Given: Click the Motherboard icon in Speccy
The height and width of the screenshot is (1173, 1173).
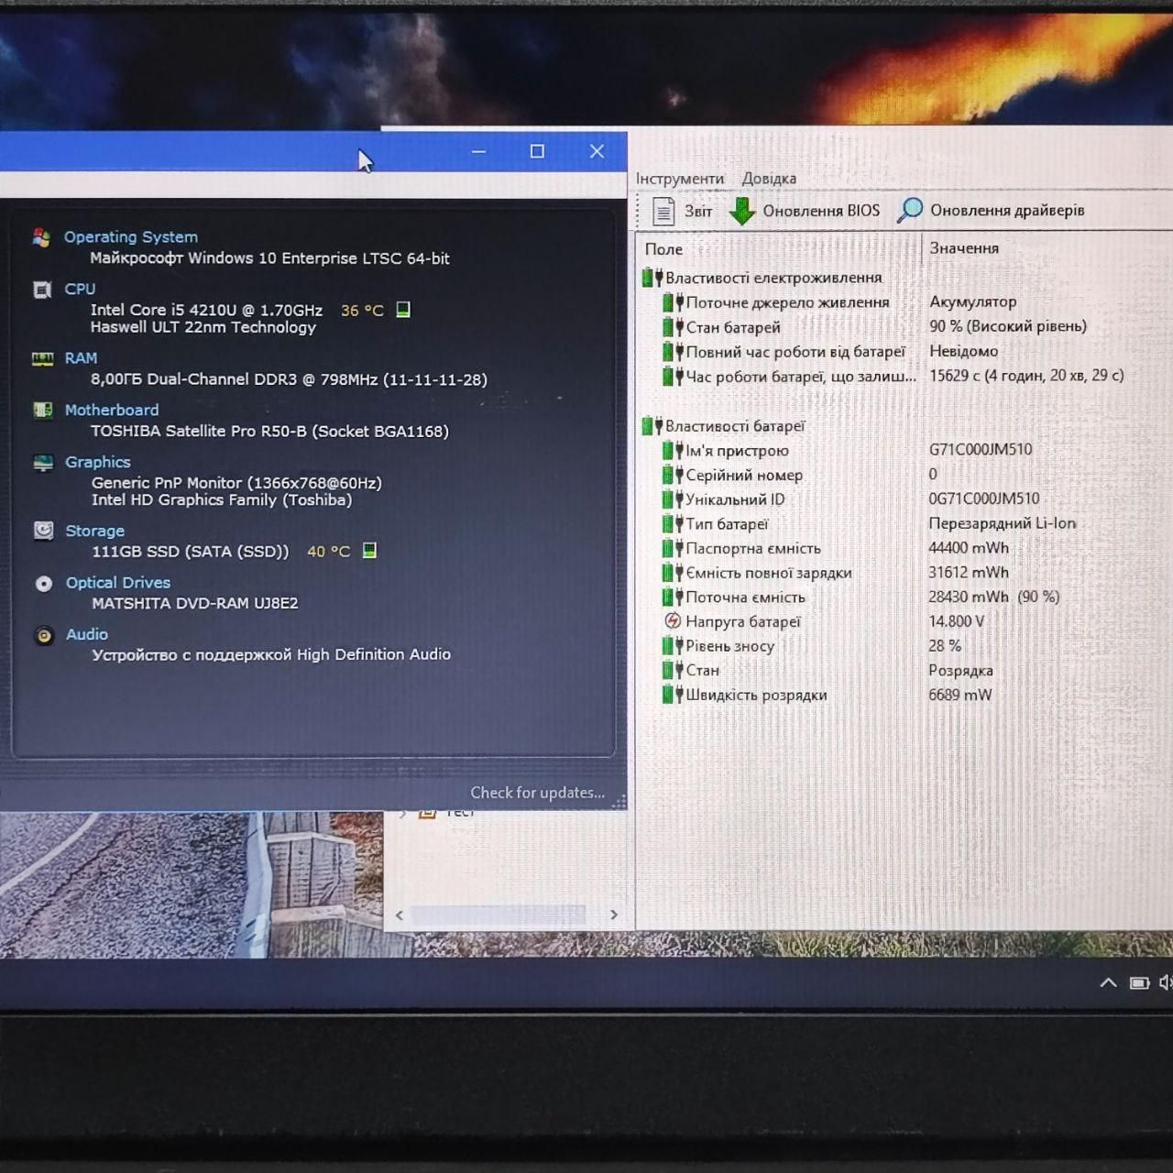Looking at the screenshot, I should click(42, 411).
